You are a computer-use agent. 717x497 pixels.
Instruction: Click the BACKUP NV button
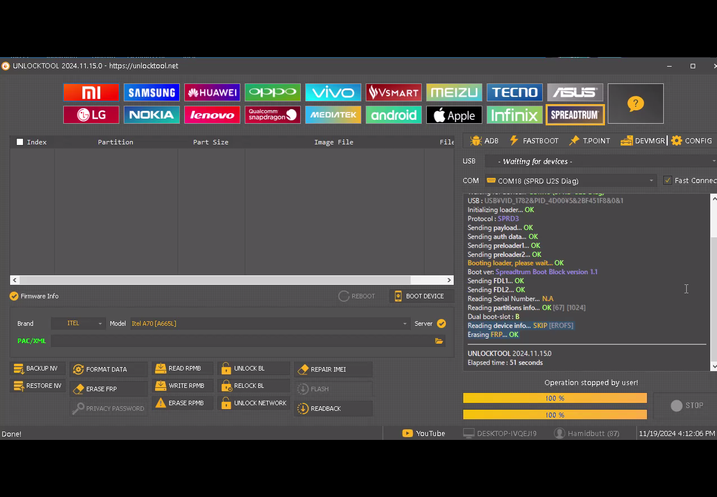(x=38, y=369)
